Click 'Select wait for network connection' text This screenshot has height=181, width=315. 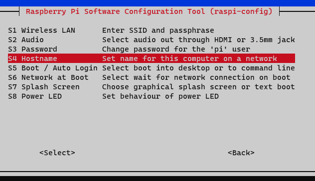point(178,77)
